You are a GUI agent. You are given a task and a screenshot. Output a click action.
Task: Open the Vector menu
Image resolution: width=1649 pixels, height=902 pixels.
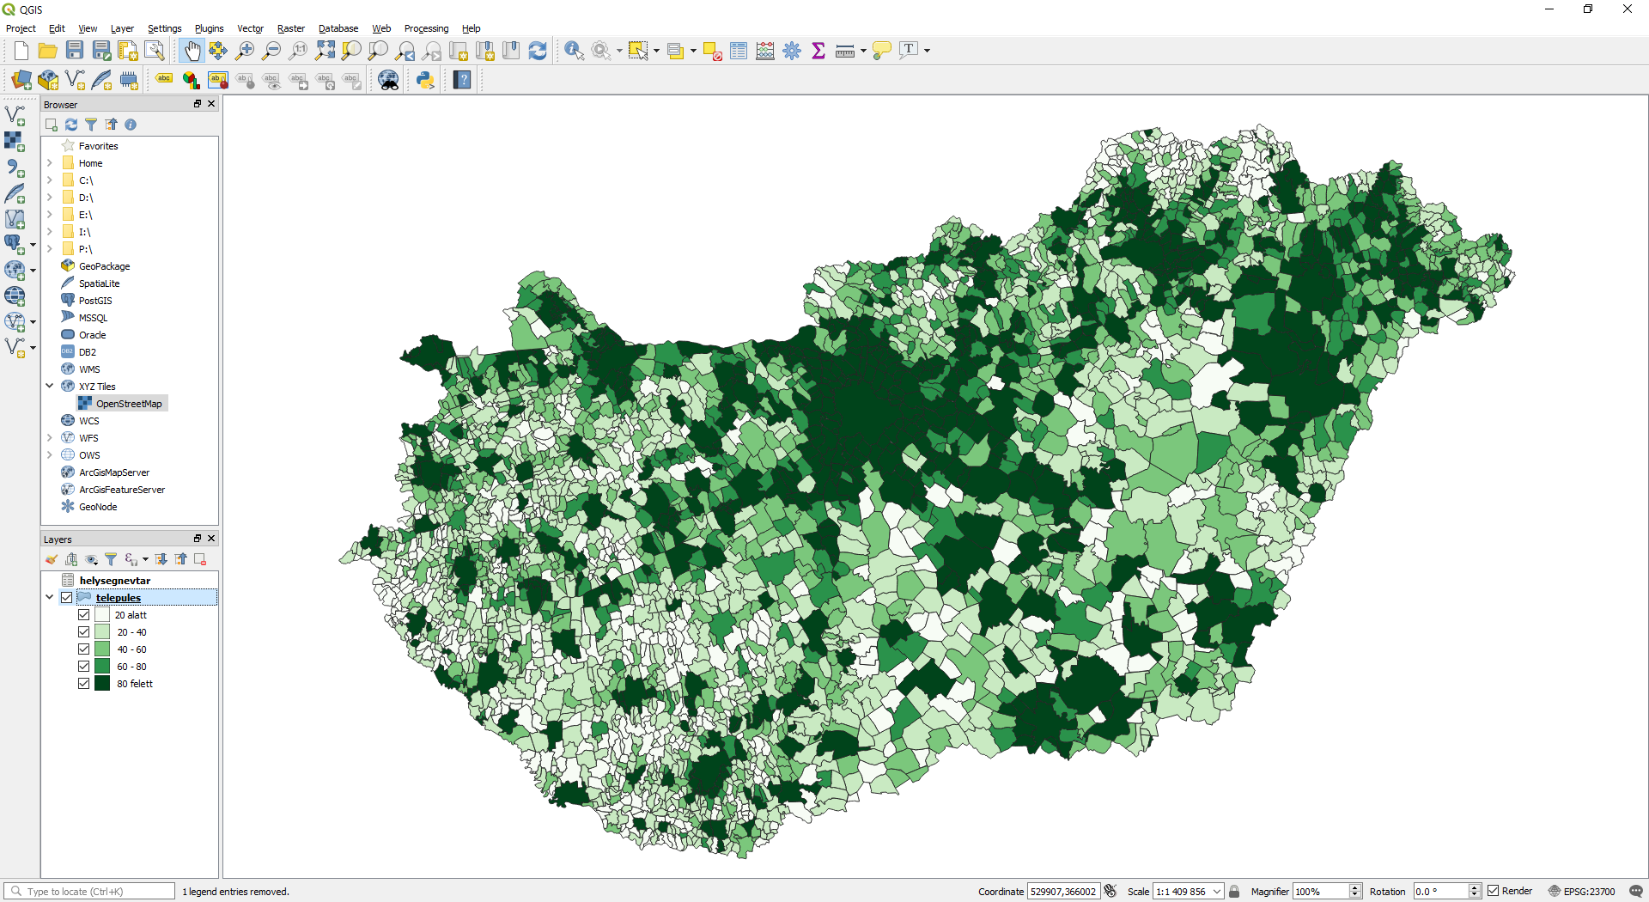[x=250, y=28]
